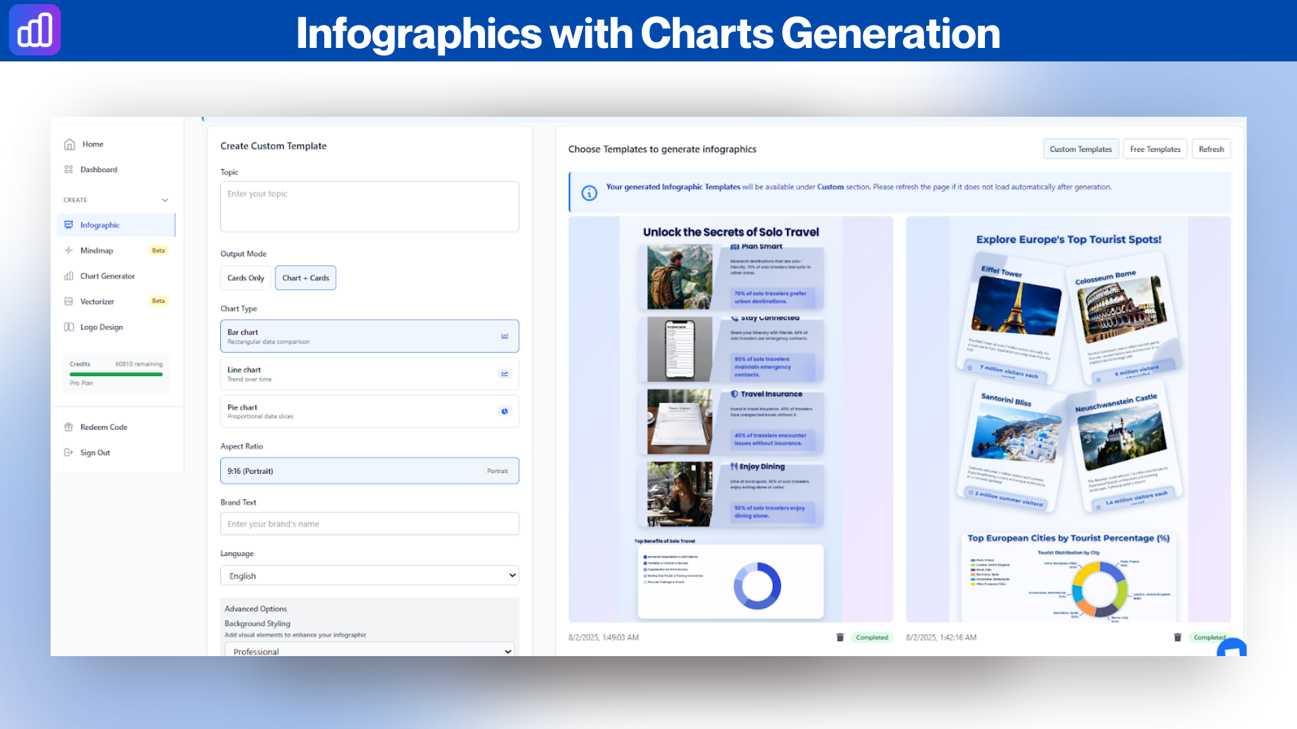Select the Dashboard grid icon

click(68, 169)
